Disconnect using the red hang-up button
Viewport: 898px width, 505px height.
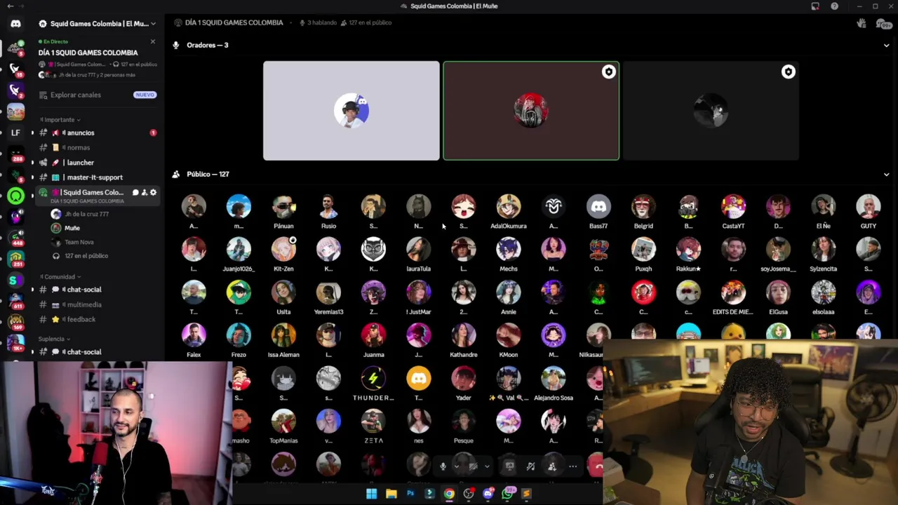coord(596,466)
